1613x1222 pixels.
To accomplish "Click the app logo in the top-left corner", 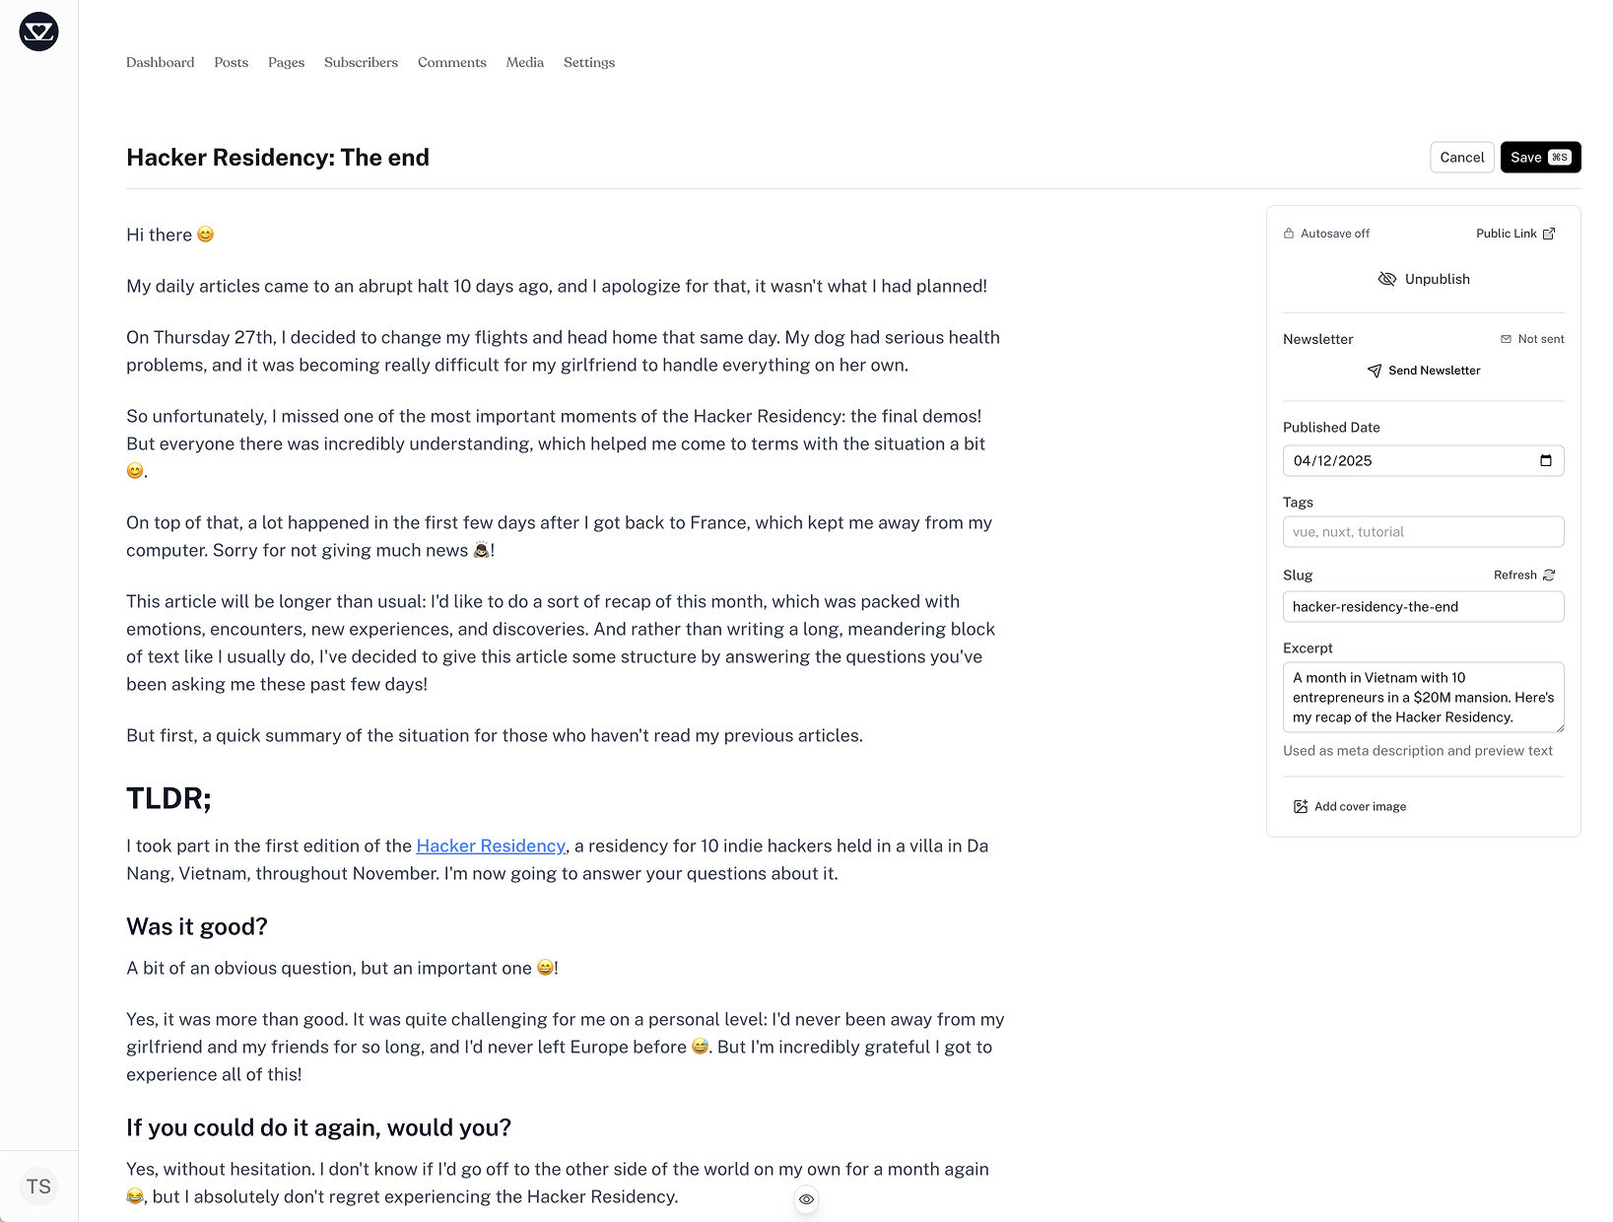I will click(38, 32).
